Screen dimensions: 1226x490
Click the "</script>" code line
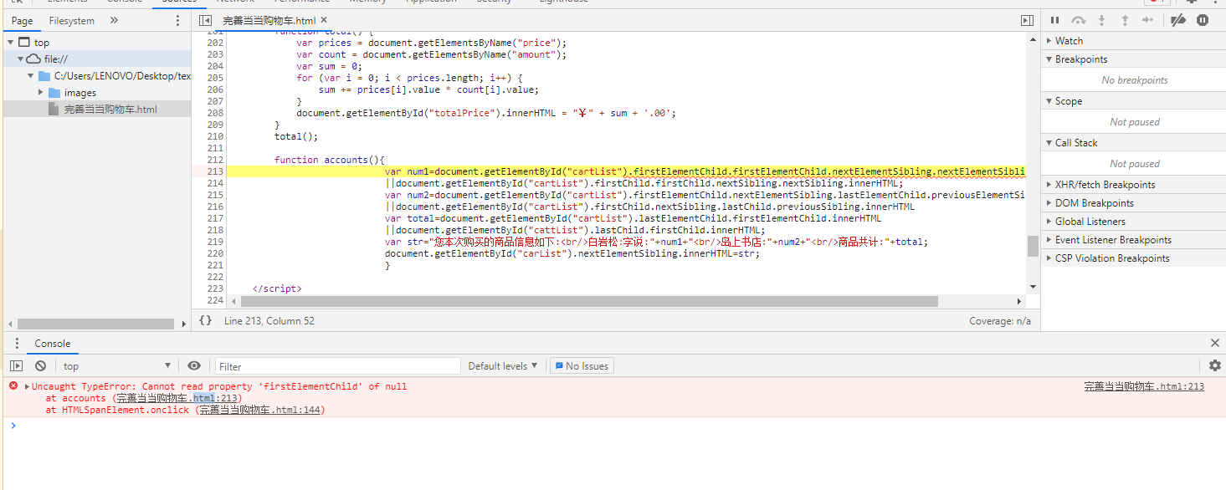[x=277, y=288]
